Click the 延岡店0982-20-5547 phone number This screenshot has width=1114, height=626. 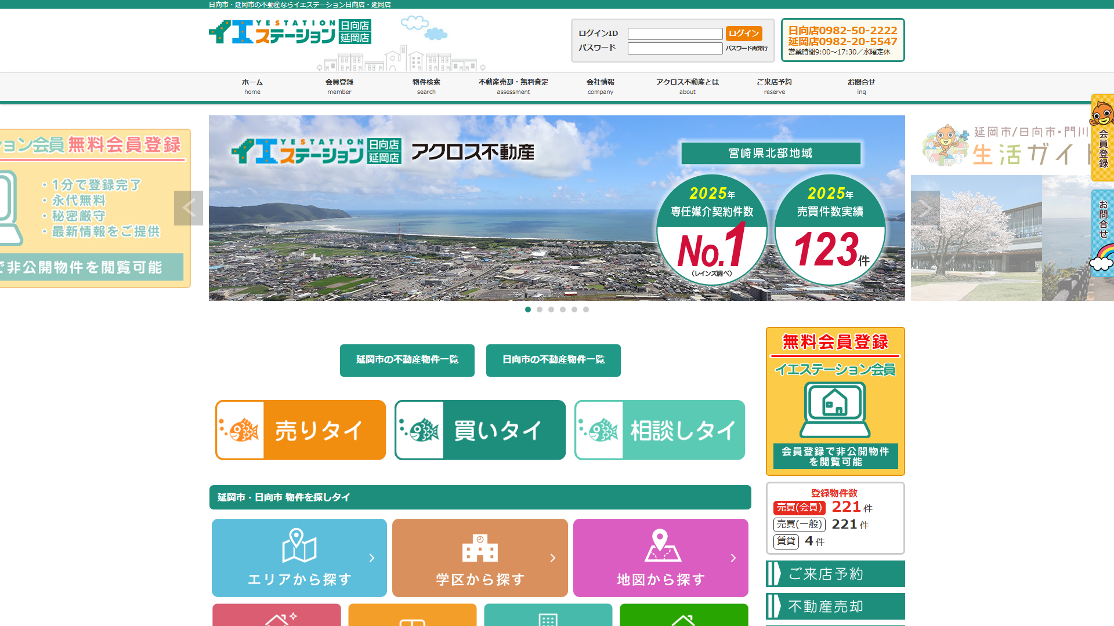842,41
